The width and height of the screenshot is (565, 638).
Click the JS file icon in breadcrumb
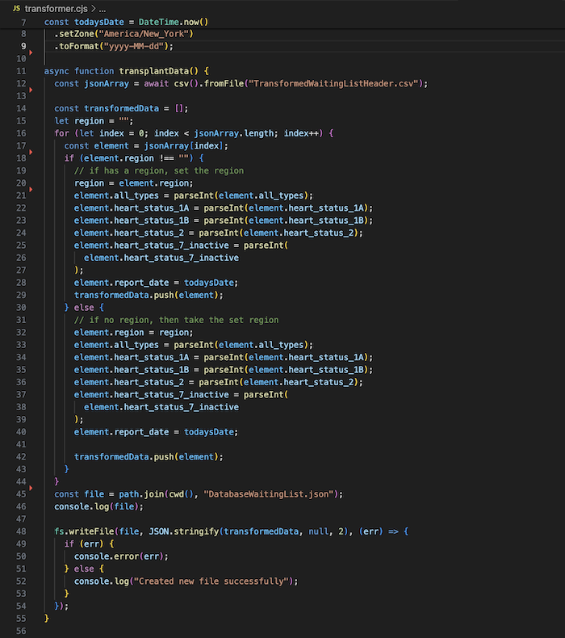click(x=16, y=8)
